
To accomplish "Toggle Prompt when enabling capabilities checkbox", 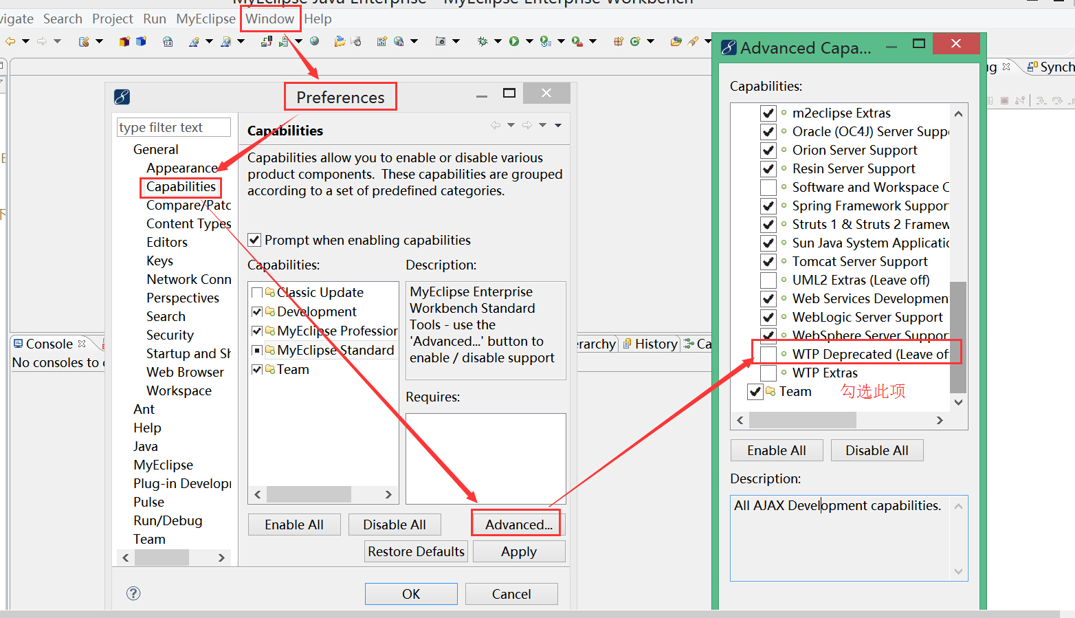I will (254, 240).
